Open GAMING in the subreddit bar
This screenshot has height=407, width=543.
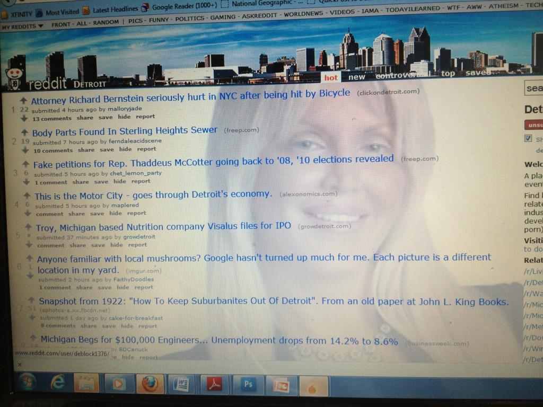click(x=223, y=17)
